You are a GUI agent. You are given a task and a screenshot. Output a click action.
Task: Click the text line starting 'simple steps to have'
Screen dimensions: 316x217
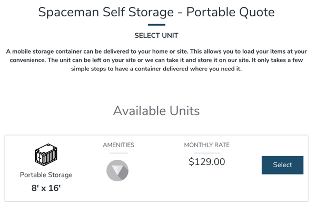[x=156, y=69]
